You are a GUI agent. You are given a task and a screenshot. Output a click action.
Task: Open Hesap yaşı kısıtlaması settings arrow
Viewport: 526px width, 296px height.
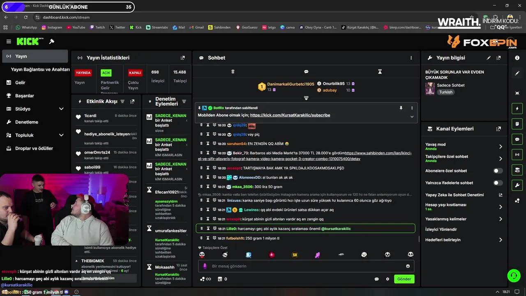pyautogui.click(x=501, y=207)
